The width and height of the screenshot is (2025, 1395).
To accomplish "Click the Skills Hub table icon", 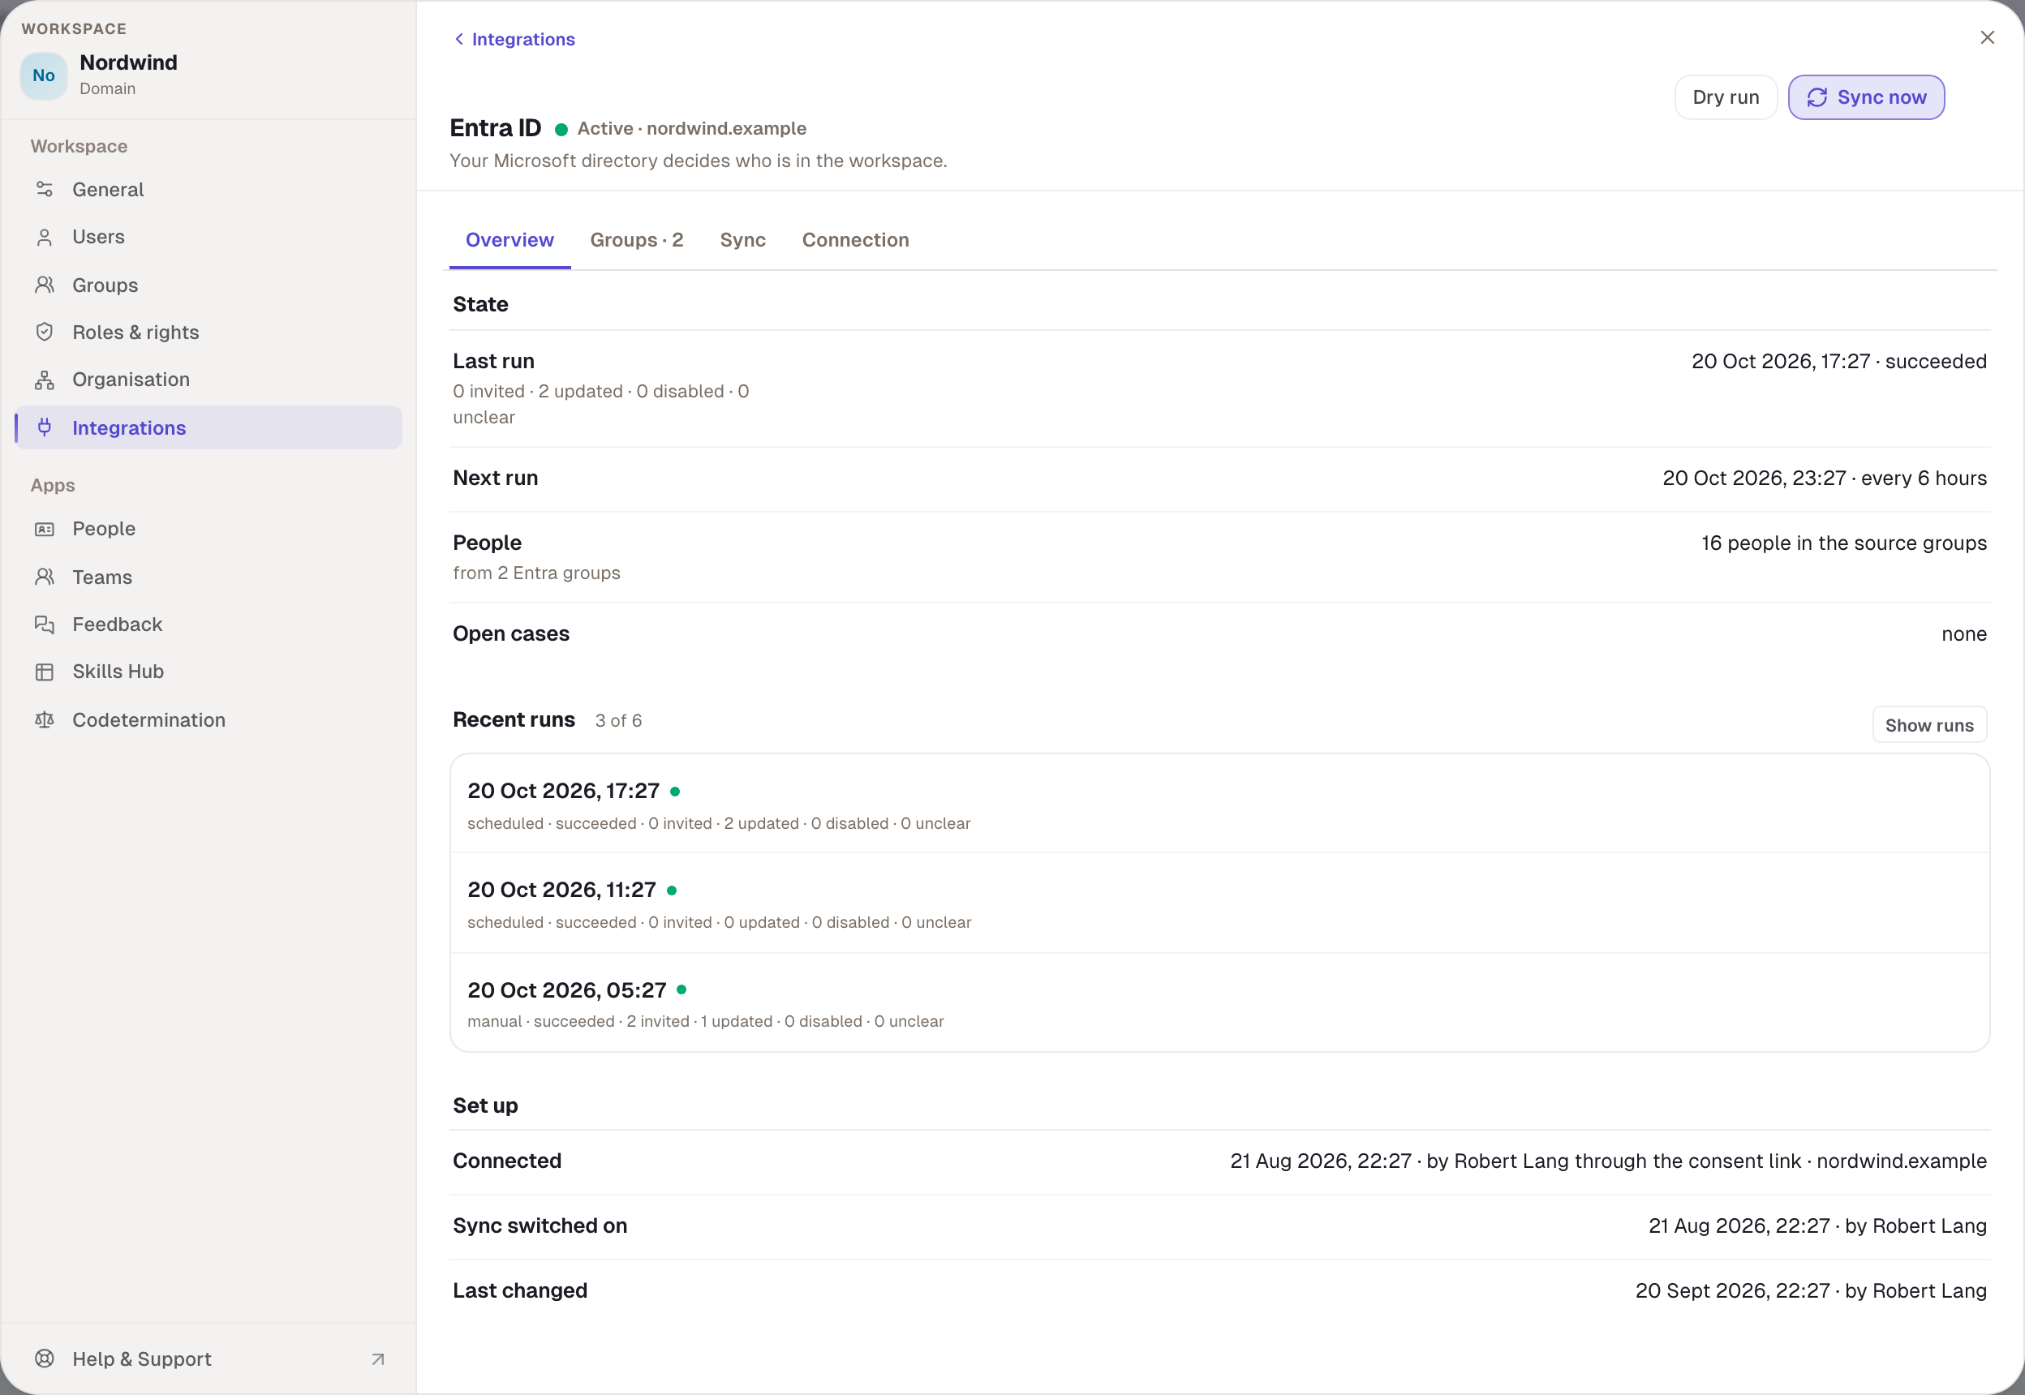I will pos(45,672).
